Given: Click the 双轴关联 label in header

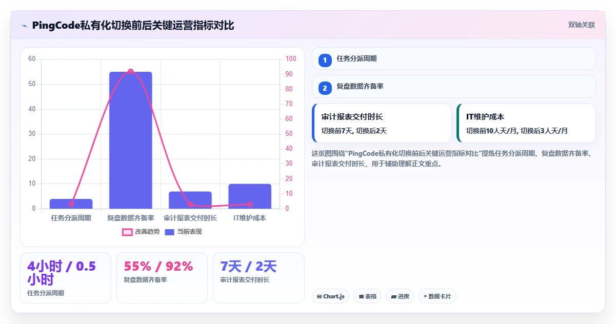Looking at the screenshot, I should 582,25.
